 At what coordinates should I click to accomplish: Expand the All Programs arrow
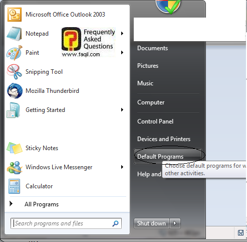coord(11,204)
